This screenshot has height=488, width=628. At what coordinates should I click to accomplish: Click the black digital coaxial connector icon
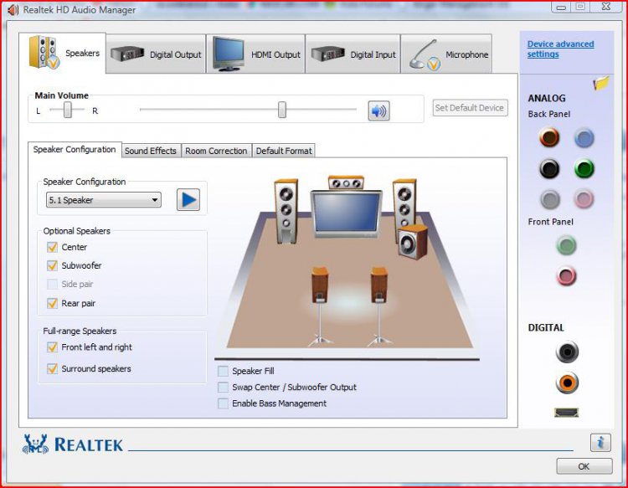click(x=567, y=352)
